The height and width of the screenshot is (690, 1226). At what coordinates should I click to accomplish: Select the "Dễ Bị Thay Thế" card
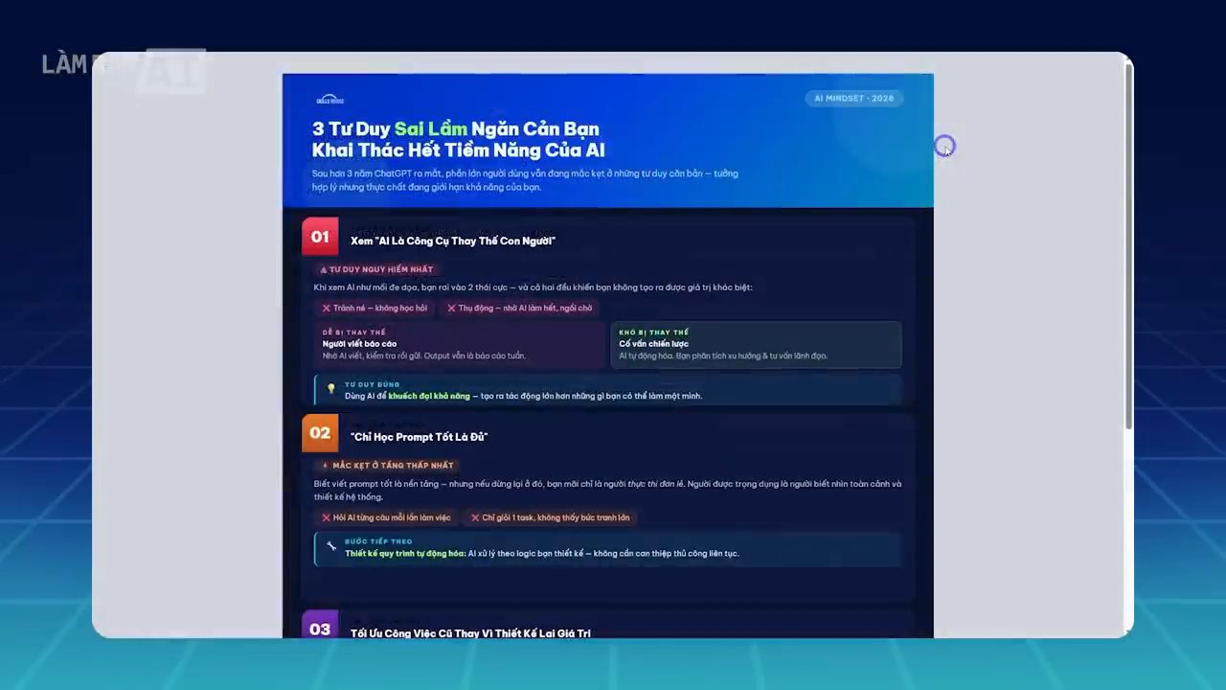coord(461,345)
